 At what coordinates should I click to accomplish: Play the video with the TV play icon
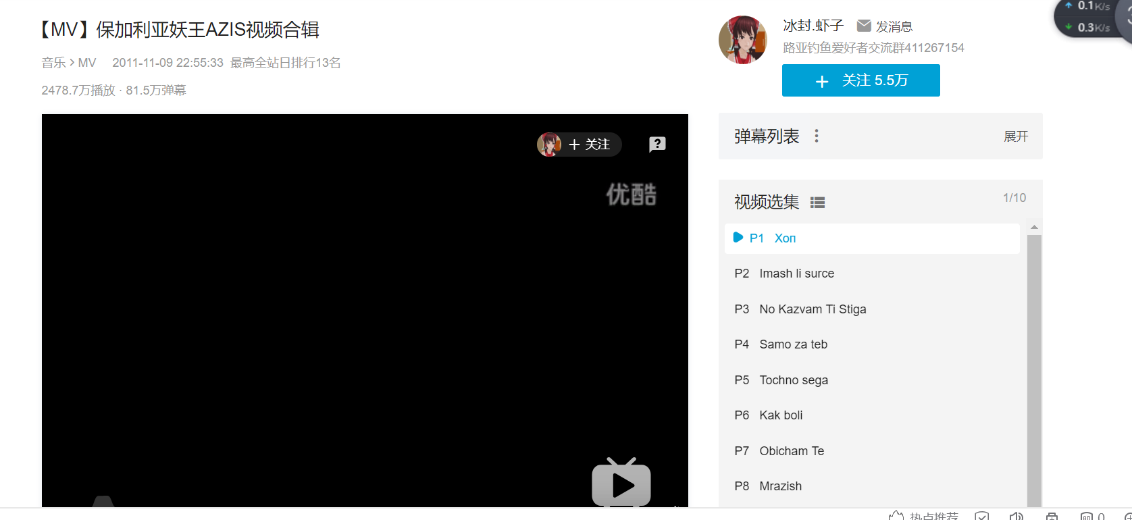[621, 482]
